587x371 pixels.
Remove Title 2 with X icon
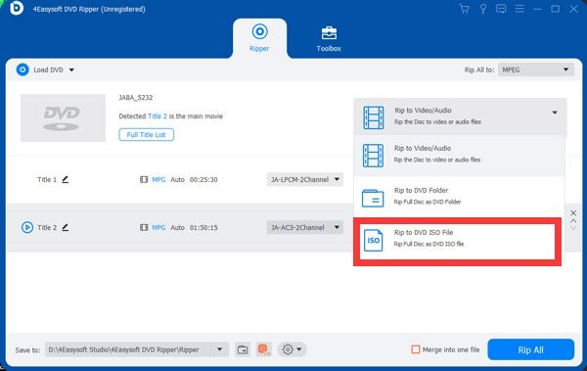(x=573, y=212)
